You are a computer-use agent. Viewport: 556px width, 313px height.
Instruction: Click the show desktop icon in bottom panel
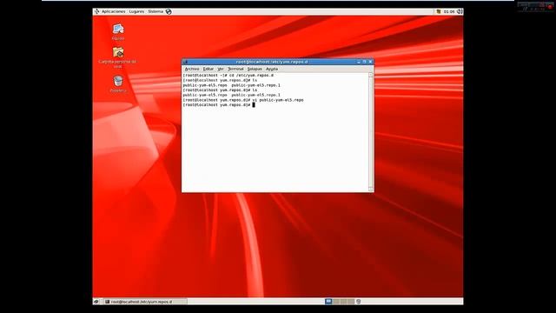[96, 302]
